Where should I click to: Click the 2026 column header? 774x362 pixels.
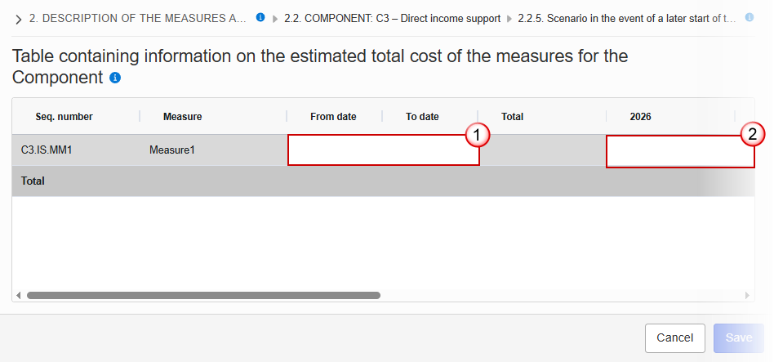pyautogui.click(x=640, y=117)
